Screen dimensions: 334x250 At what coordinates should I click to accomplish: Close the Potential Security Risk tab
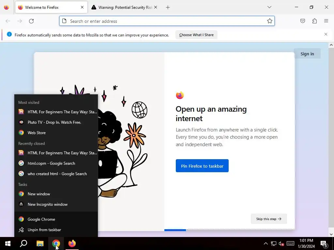[x=156, y=7]
